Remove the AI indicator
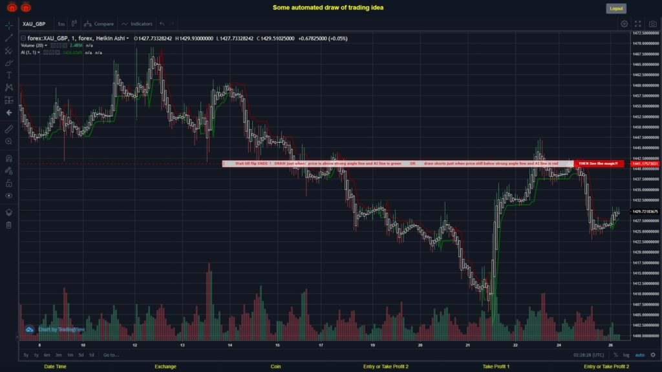The width and height of the screenshot is (662, 372). pos(58,52)
